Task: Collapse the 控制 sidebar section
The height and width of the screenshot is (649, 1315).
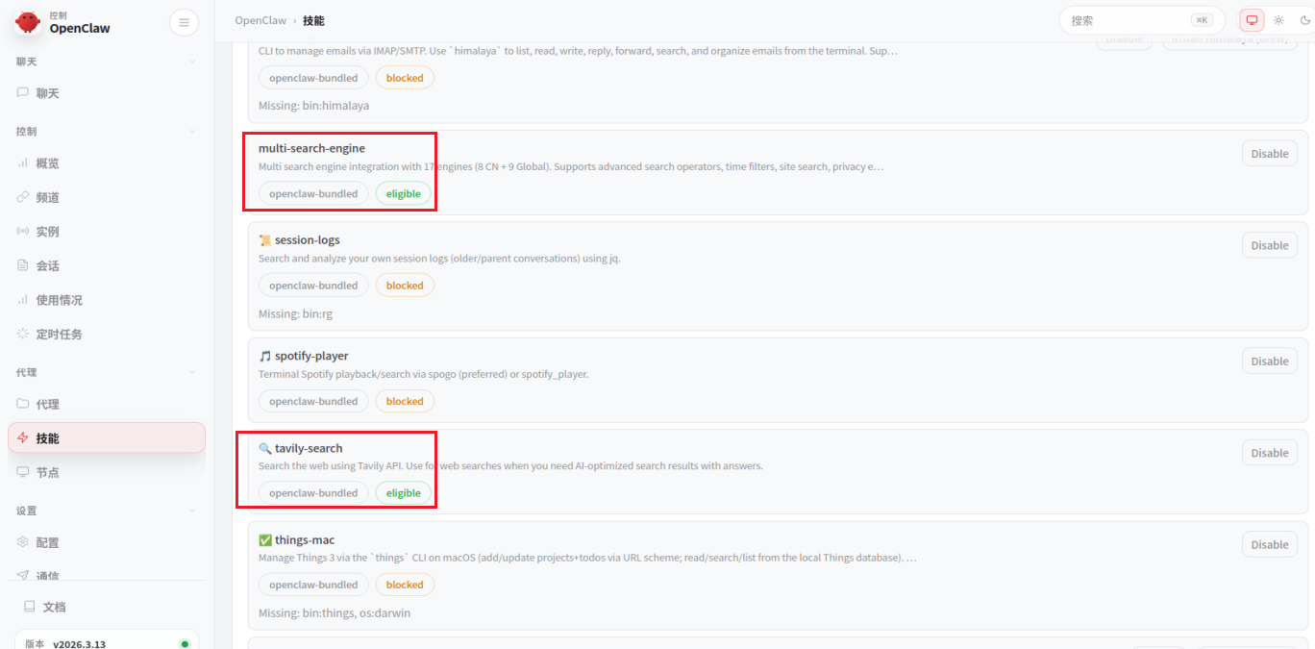Action: (192, 131)
